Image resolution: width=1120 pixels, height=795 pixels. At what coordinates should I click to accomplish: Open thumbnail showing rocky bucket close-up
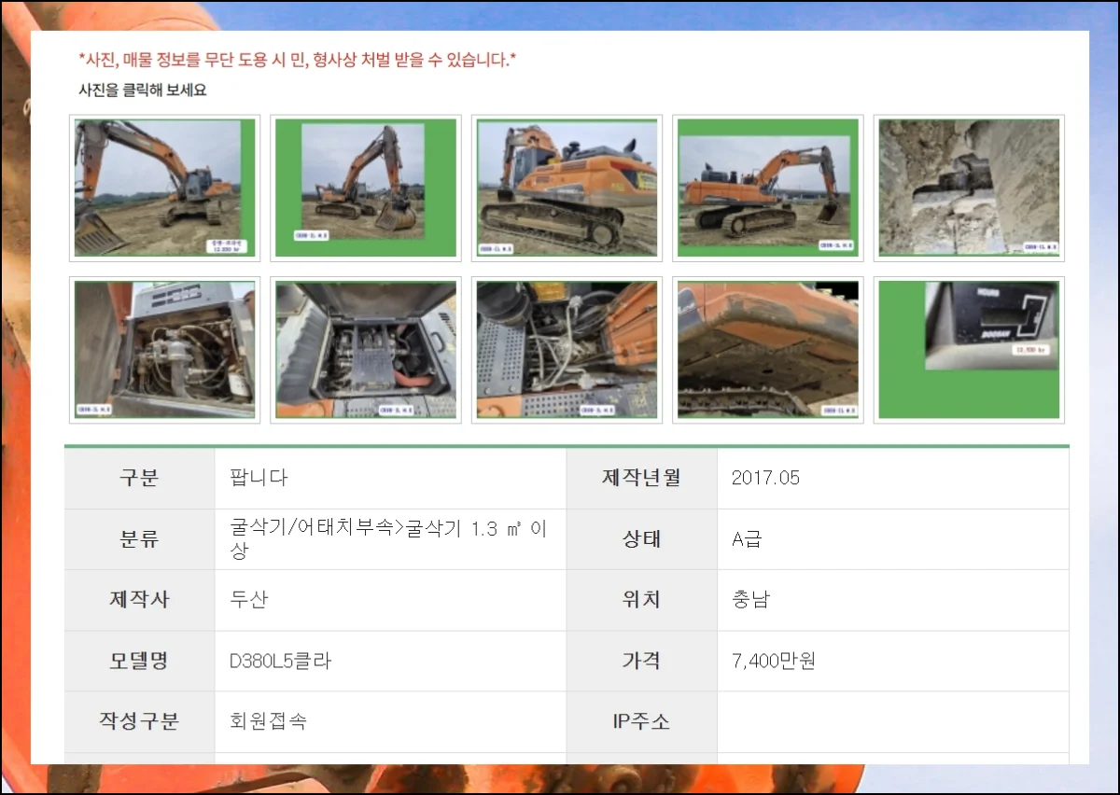tap(969, 188)
